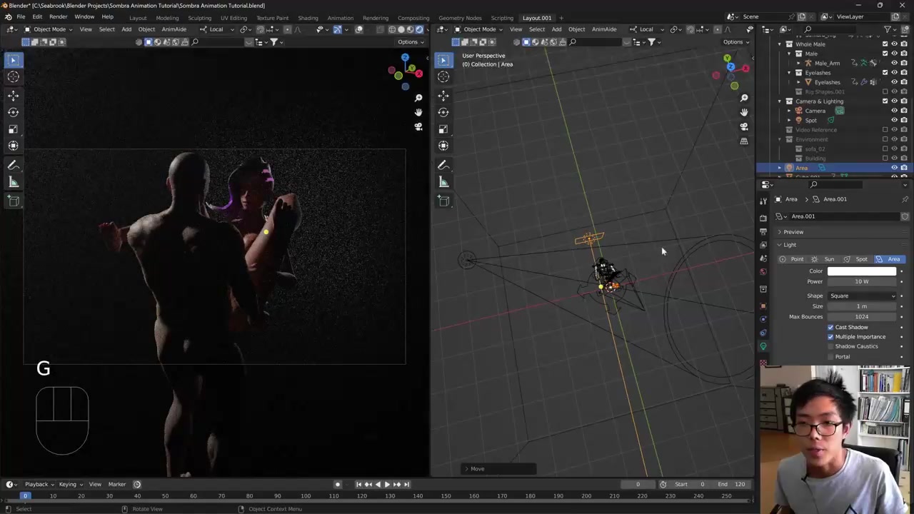Hide the Camera object with eye icon
This screenshot has width=914, height=514.
pyautogui.click(x=894, y=111)
